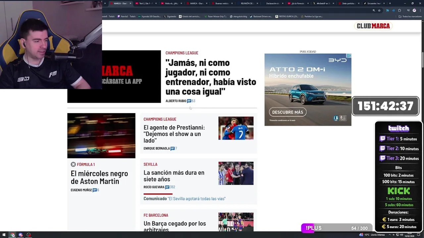Click the 'FÓRMULA 1' section label

[x=86, y=164]
